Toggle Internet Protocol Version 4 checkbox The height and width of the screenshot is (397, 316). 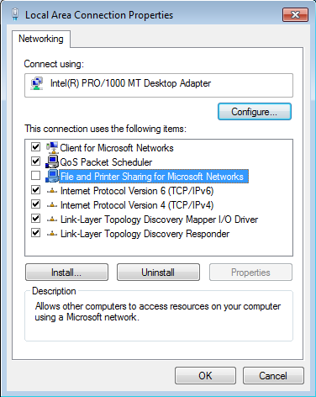(35, 204)
